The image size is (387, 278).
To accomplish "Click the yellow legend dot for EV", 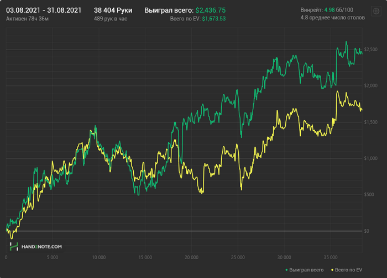I will click(332, 270).
